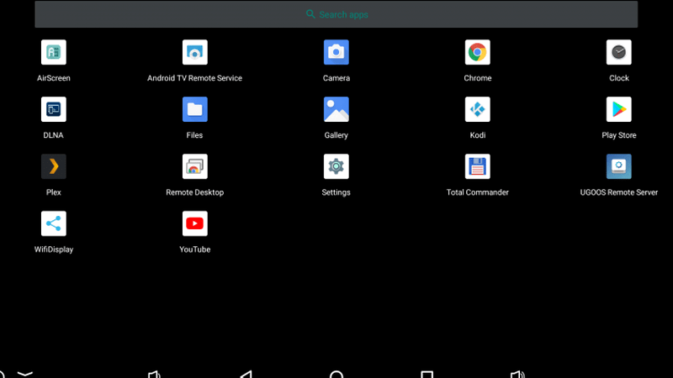The image size is (673, 378).
Task: Tap the back navigation button
Action: click(x=246, y=374)
